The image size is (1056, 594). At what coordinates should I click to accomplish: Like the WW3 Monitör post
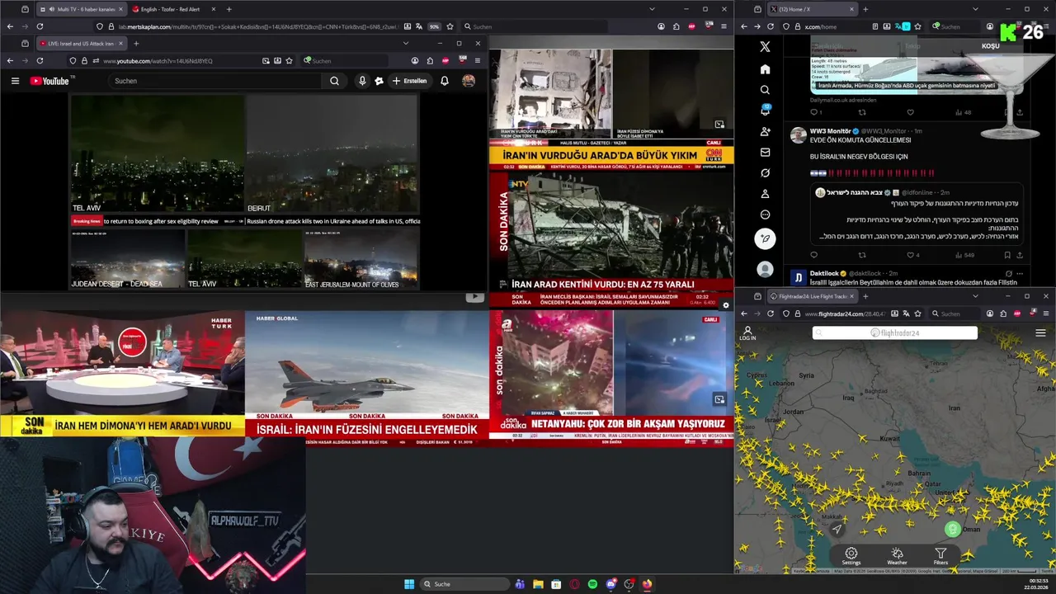[911, 255]
